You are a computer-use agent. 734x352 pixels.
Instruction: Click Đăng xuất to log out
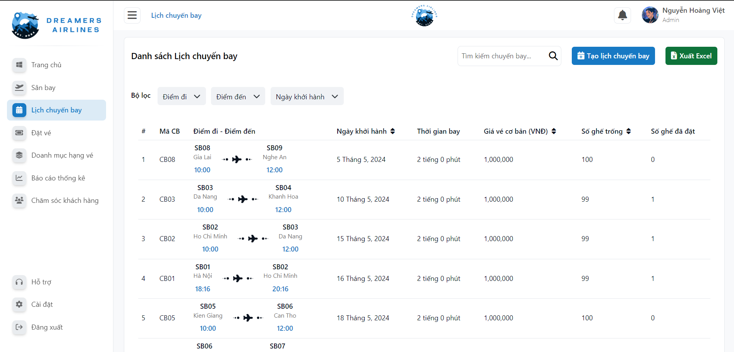[57, 327]
